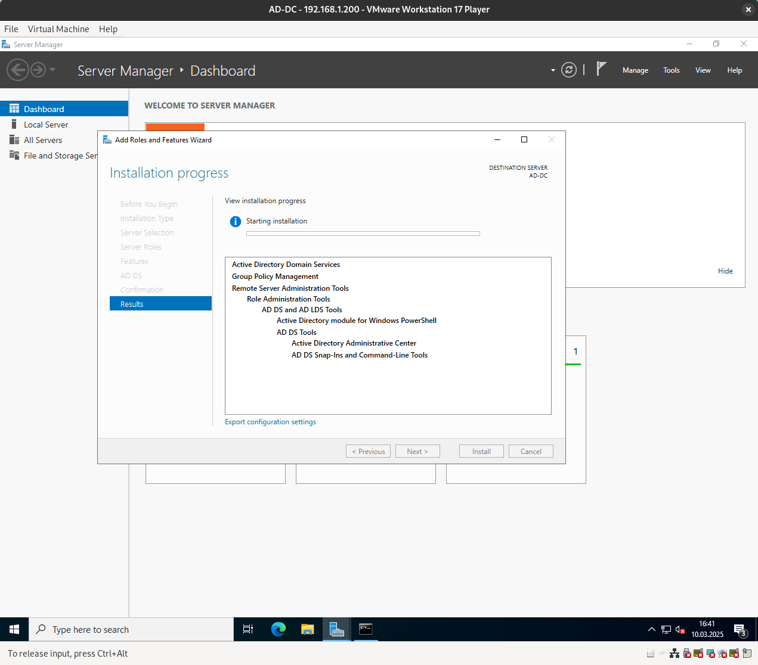Show hidden system tray icons
This screenshot has width=758, height=665.
tap(651, 629)
